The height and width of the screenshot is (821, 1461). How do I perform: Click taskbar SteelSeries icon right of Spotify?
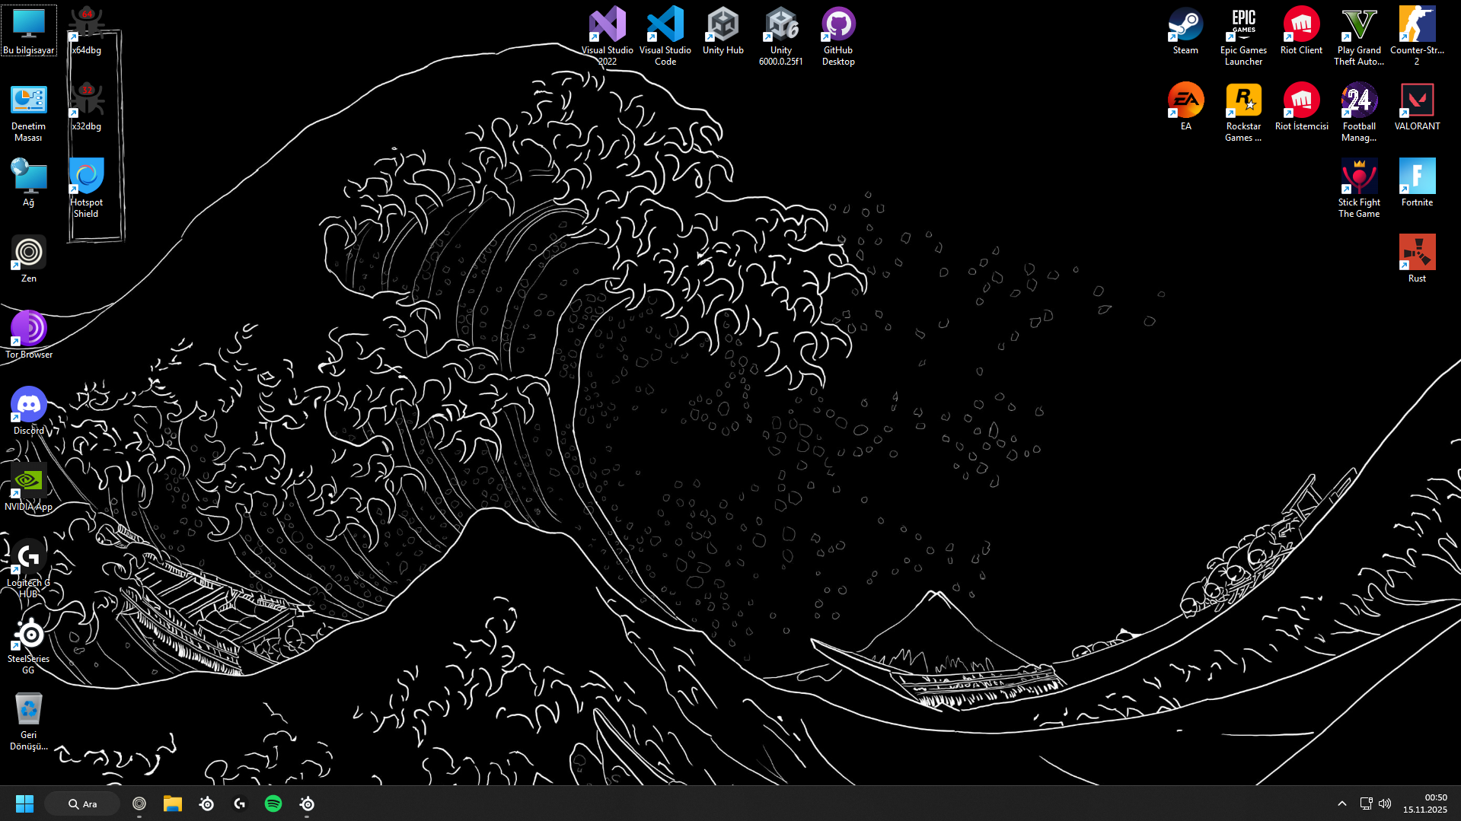pyautogui.click(x=307, y=803)
